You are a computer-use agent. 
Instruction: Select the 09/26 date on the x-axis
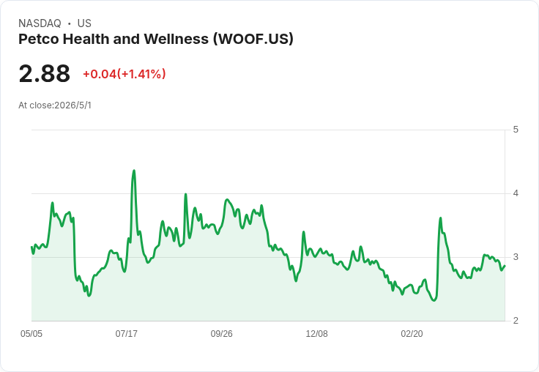click(x=221, y=333)
